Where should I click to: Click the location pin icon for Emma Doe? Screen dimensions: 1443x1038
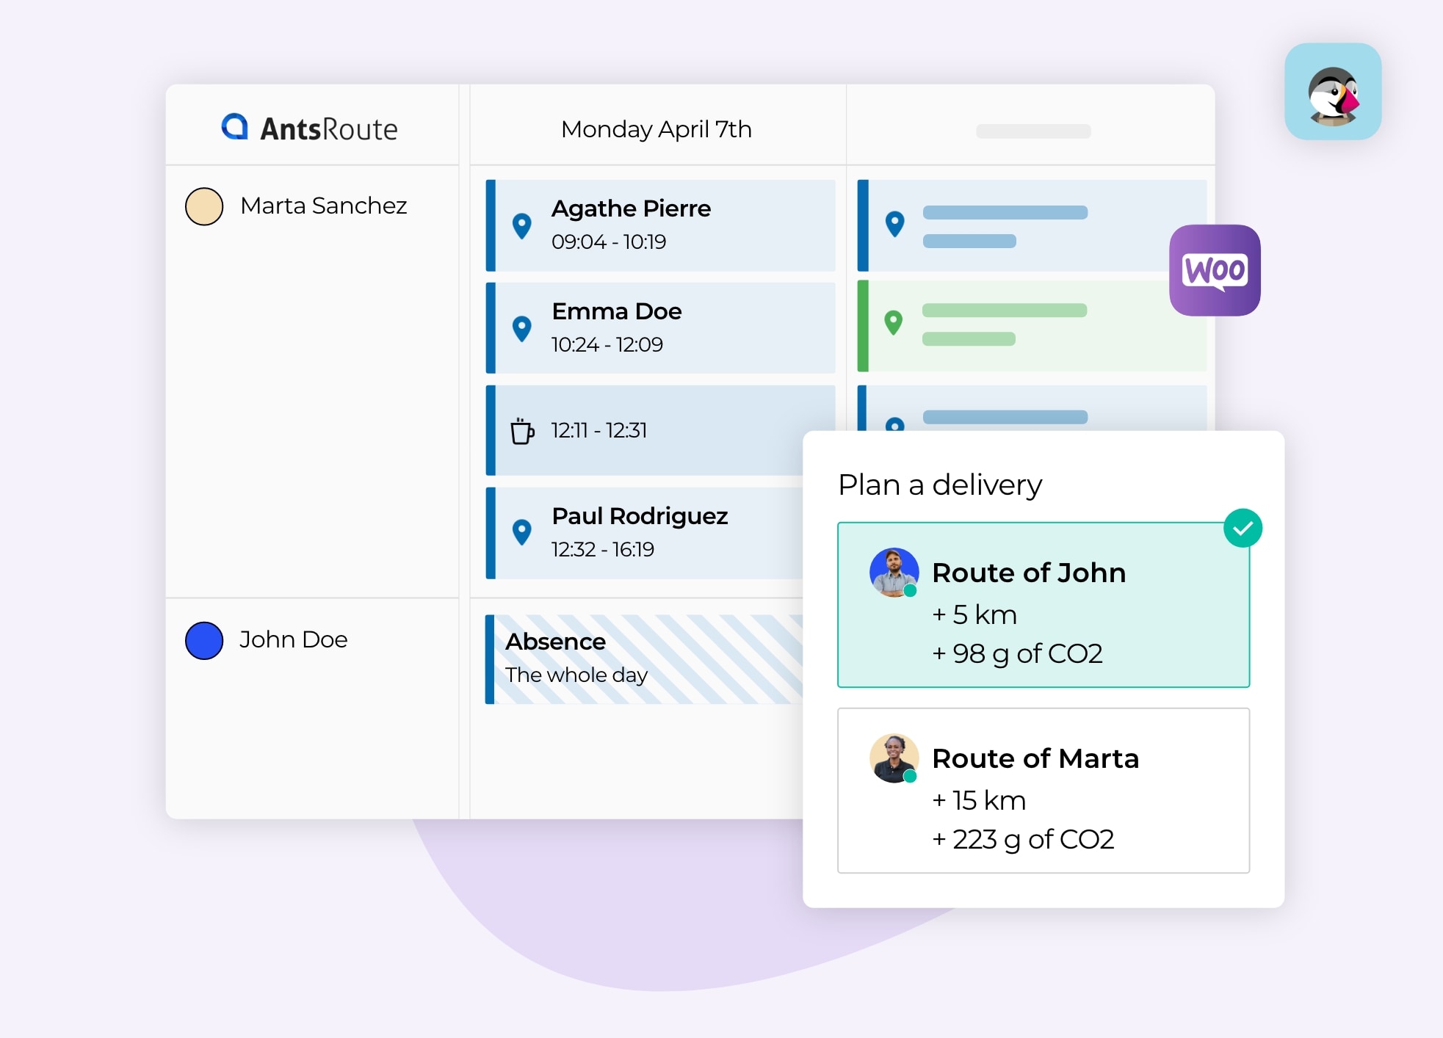point(523,329)
